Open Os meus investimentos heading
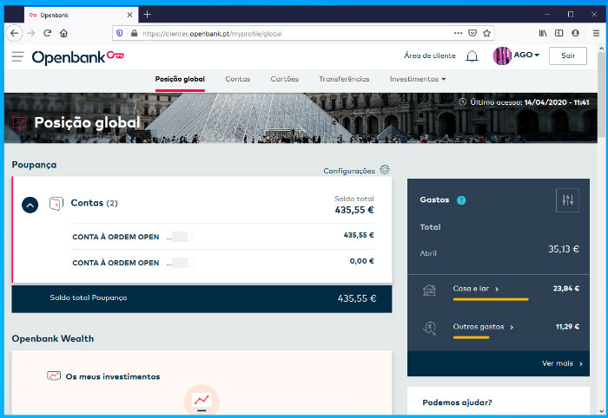The width and height of the screenshot is (608, 418). click(112, 376)
